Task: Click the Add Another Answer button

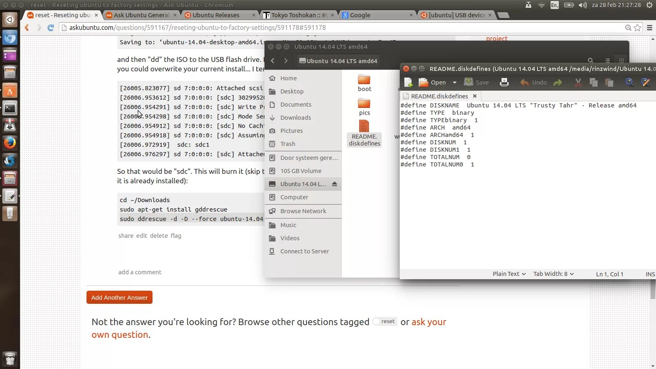Action: pos(119,297)
